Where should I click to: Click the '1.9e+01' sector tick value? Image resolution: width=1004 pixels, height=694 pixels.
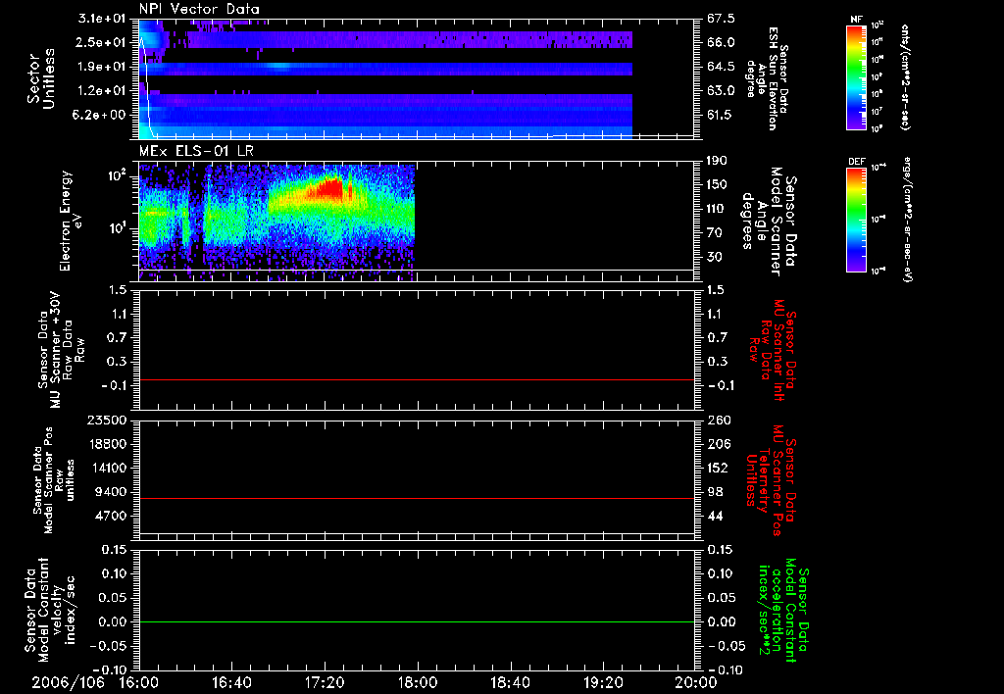(x=101, y=67)
